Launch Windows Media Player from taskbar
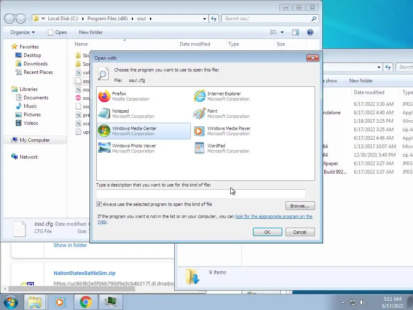Viewport: 413px width, 310px height. point(60,302)
